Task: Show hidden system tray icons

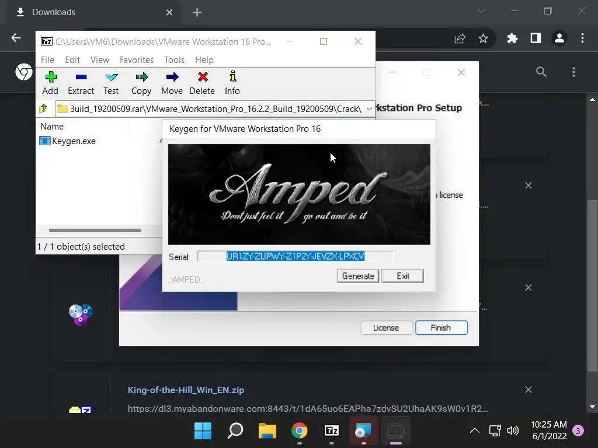Action: [474, 431]
